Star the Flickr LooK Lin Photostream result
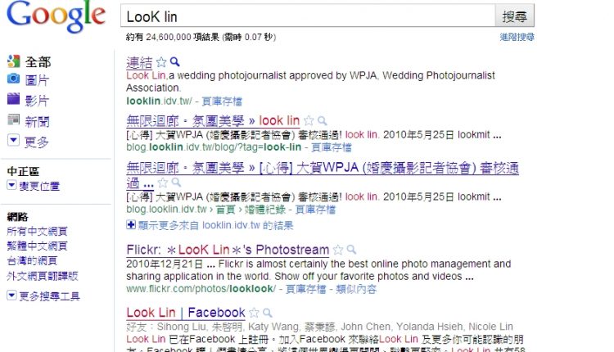614x352 pixels. coord(337,250)
